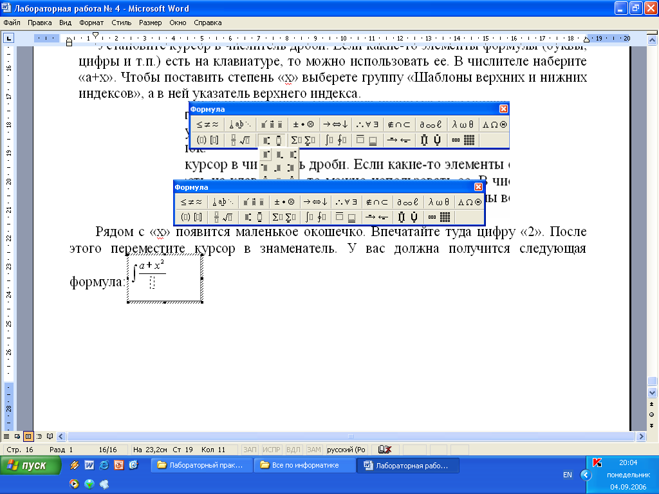Click the spelling status book icon
Screen dimensions: 659x494
[x=385, y=450]
